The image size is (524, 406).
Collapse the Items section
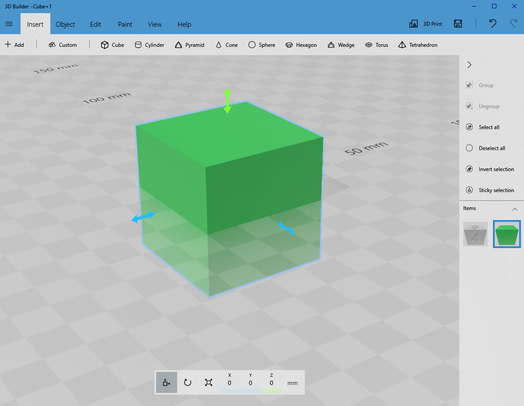[515, 208]
